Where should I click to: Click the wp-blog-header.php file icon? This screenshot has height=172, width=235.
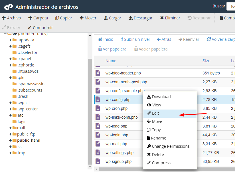98,73
